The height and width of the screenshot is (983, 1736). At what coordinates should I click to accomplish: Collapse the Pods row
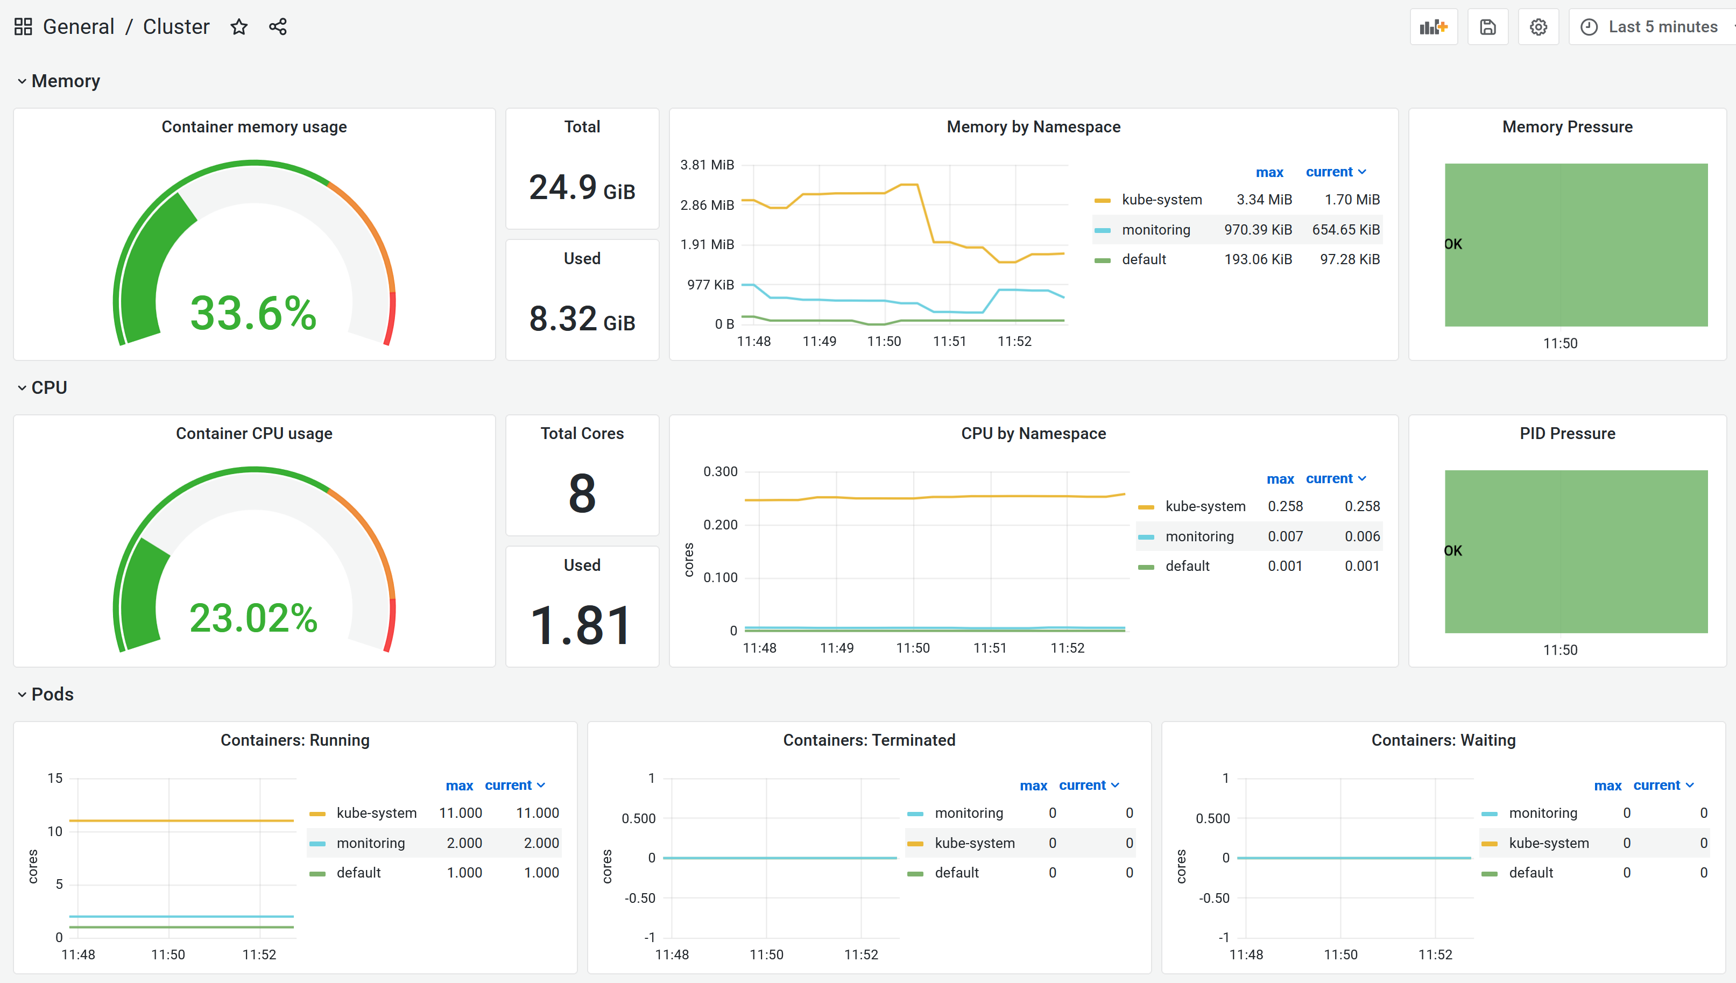(x=45, y=694)
